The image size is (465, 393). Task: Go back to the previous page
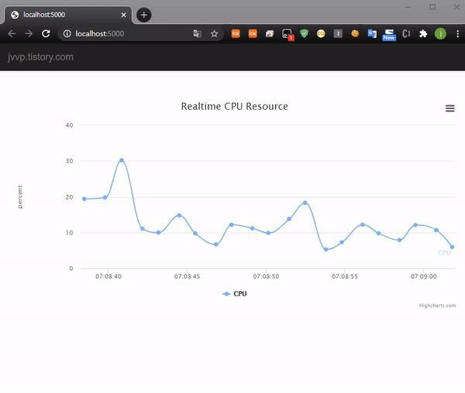coord(12,34)
